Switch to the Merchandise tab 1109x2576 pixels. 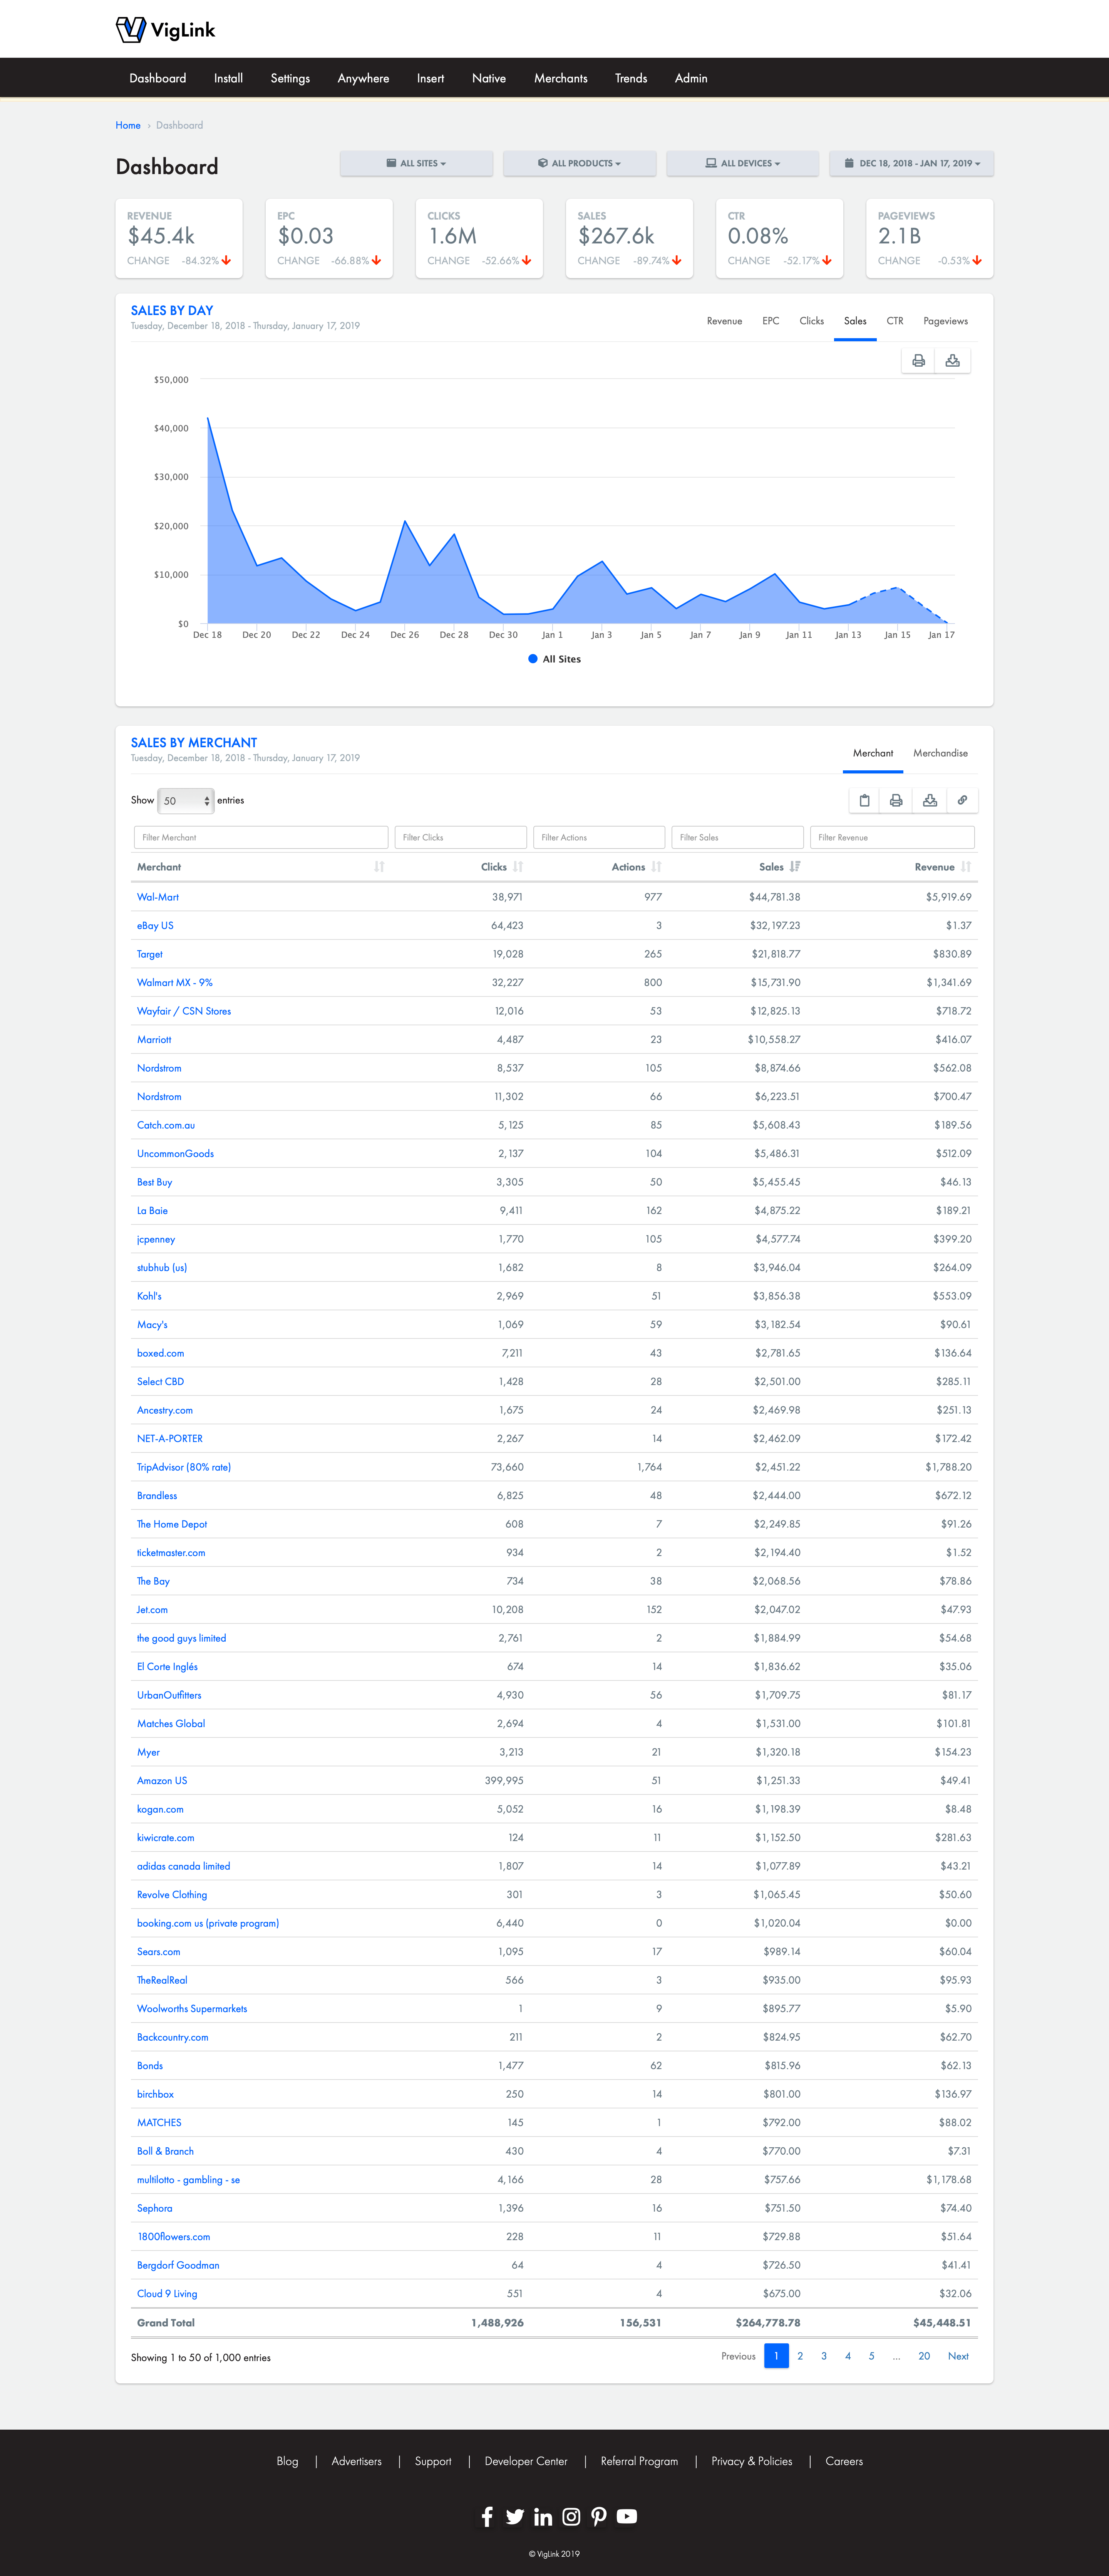tap(940, 753)
